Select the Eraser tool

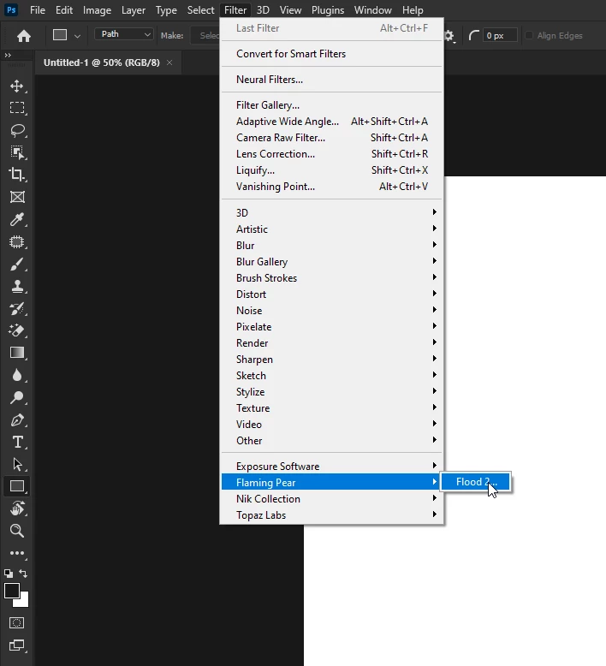(x=17, y=330)
